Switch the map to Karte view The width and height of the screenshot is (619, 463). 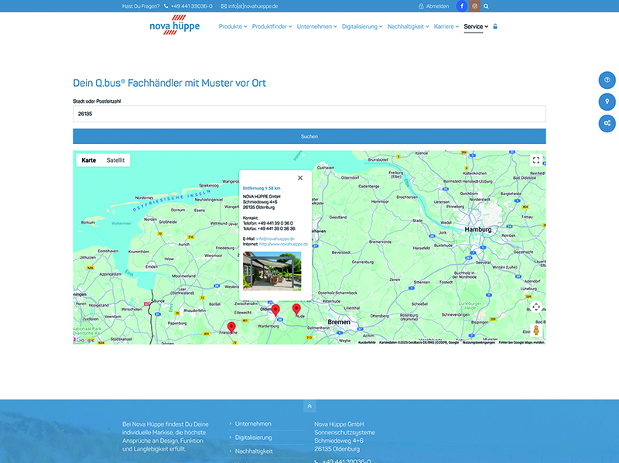[89, 160]
